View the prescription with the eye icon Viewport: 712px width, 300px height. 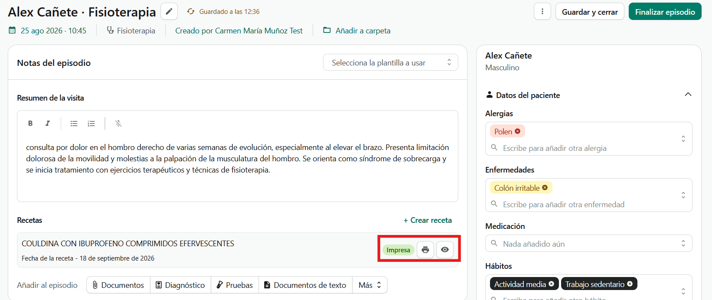click(x=445, y=250)
